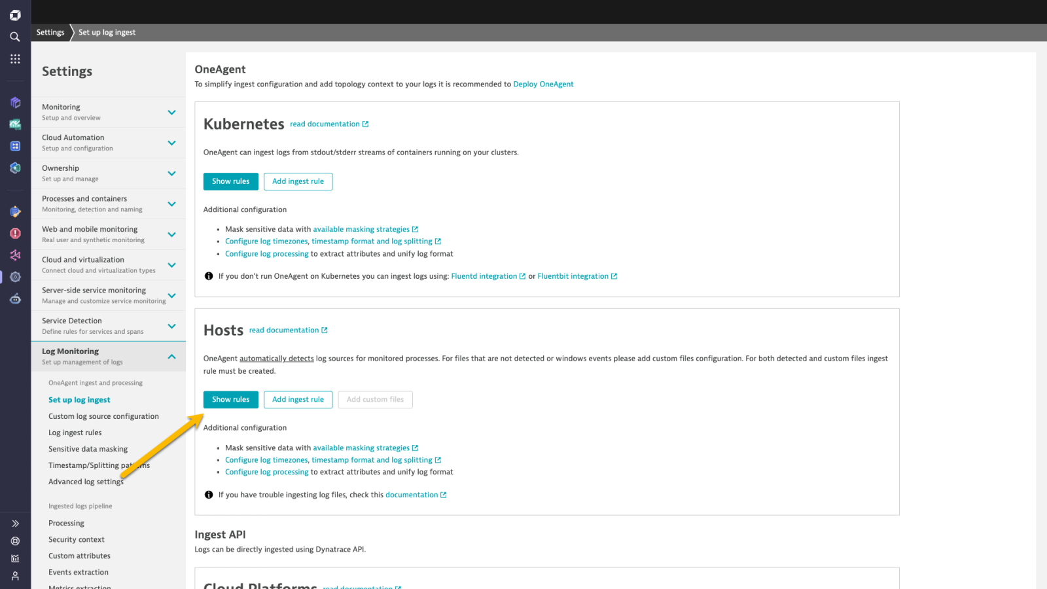Open the user profile icon at sidebar bottom
Viewport: 1047px width, 589px height.
click(x=14, y=576)
